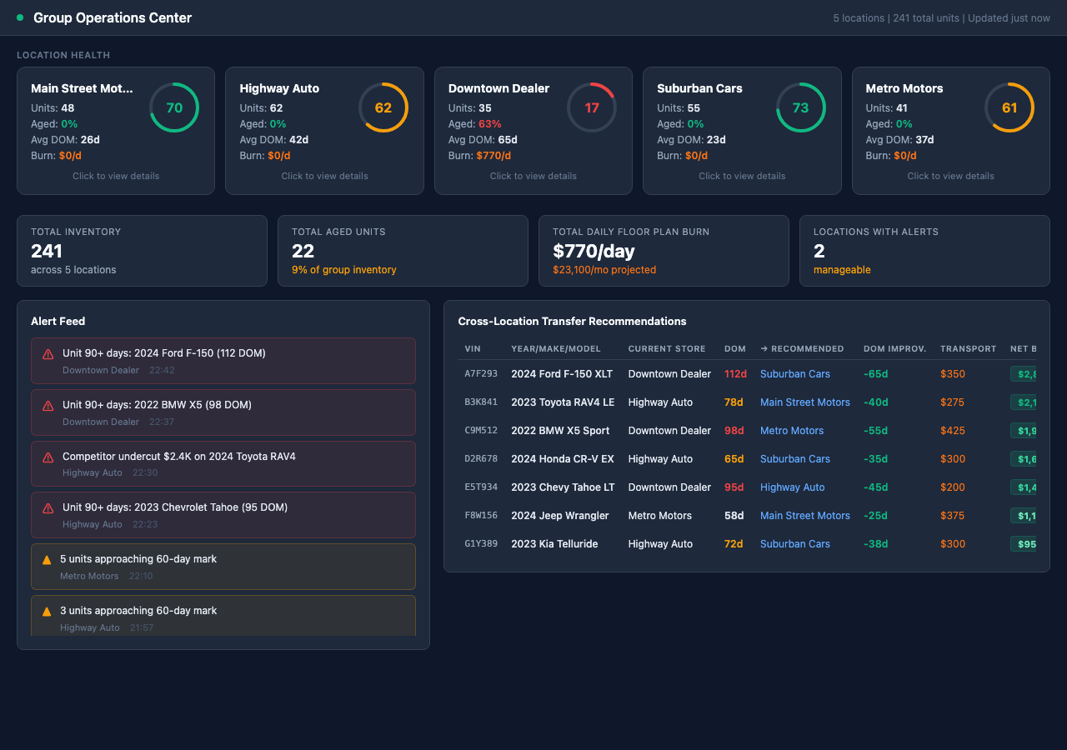The image size is (1067, 750).
Task: Click Suburban Cars health ring showing 73
Action: pos(801,107)
